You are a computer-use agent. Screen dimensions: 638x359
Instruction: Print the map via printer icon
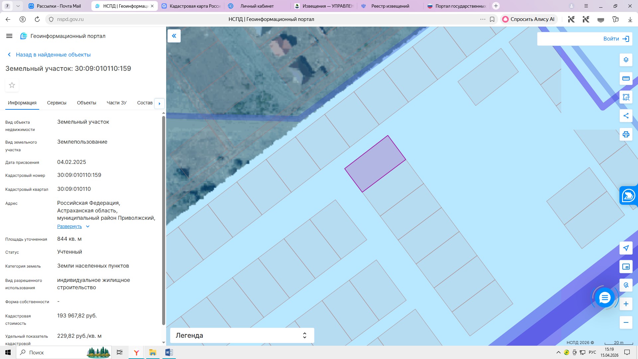(x=626, y=134)
